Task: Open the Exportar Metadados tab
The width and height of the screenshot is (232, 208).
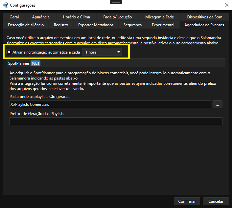Action: (96, 25)
